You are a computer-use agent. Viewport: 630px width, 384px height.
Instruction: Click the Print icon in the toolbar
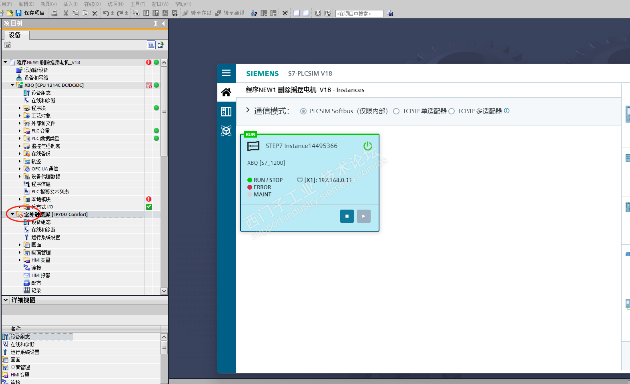(x=54, y=13)
